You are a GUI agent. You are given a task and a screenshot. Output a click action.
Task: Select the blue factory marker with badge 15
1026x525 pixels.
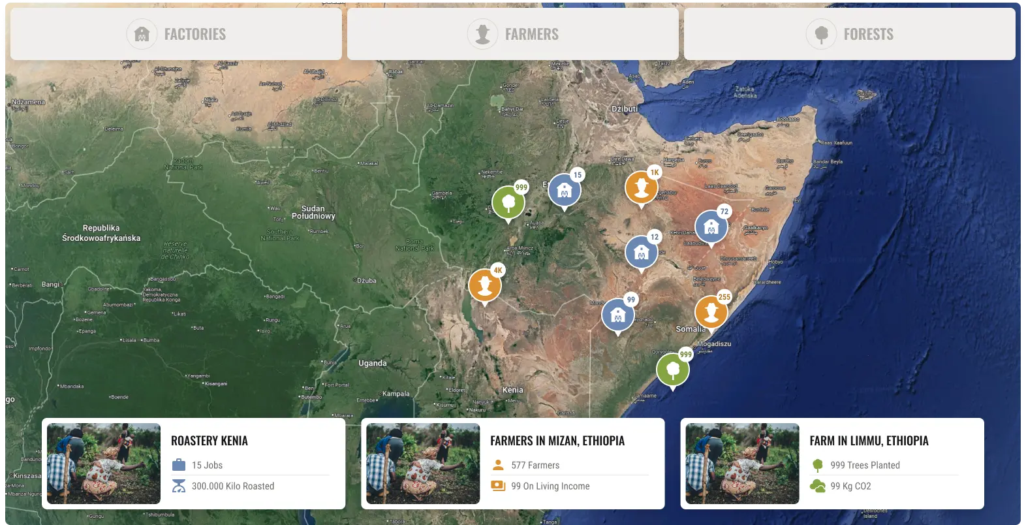click(x=565, y=191)
